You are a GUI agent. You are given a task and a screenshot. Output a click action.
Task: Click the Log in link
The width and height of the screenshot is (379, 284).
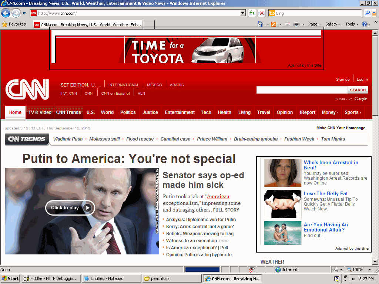click(x=362, y=80)
